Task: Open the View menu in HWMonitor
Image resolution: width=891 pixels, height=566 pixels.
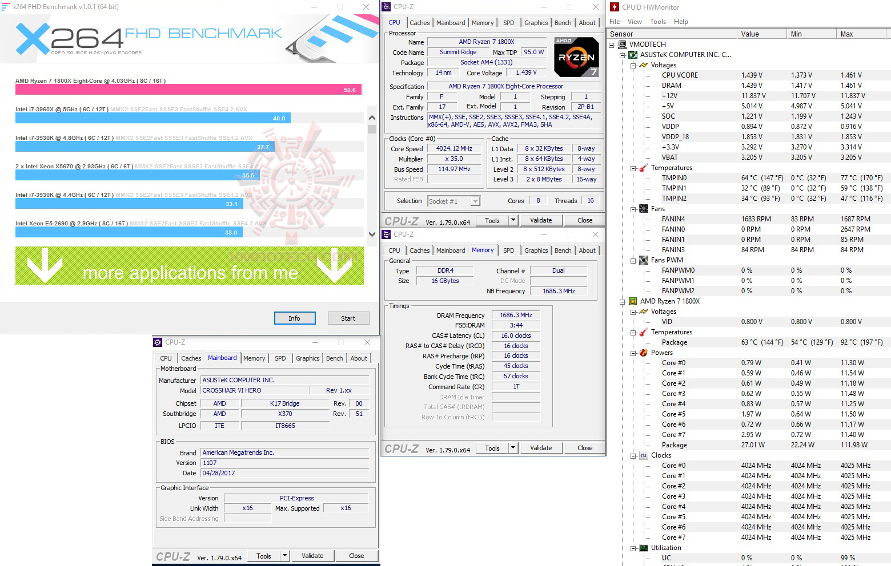Action: [x=635, y=22]
